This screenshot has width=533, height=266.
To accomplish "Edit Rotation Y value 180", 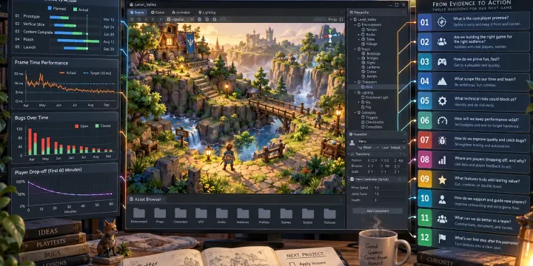I will pyautogui.click(x=386, y=166).
